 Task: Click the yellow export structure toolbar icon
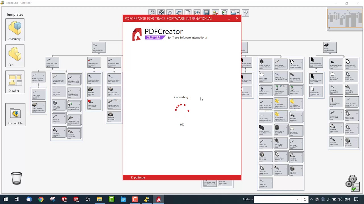215,13
